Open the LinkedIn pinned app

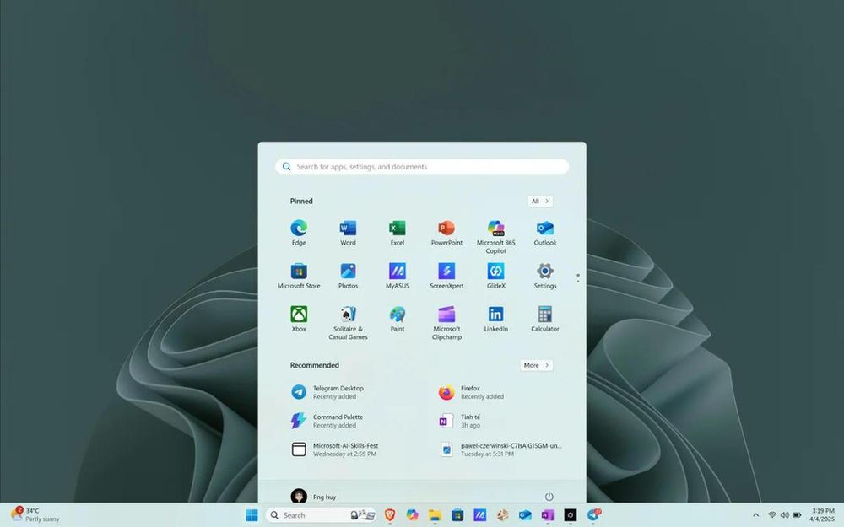pos(495,319)
